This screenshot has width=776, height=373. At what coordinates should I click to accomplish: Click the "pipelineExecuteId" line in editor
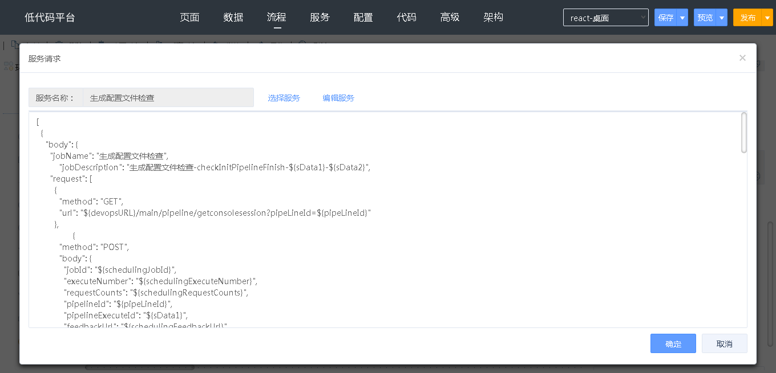tap(126, 315)
